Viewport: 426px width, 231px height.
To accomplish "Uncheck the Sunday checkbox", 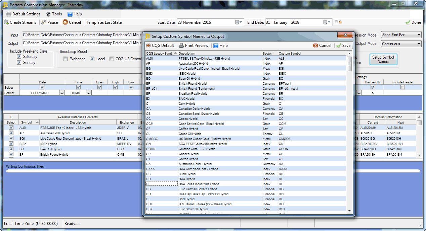I will (x=19, y=63).
